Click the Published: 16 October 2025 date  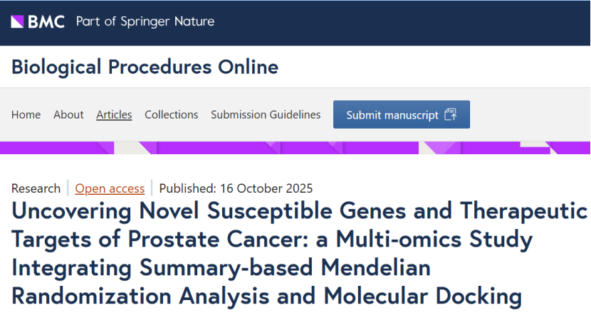coord(236,188)
